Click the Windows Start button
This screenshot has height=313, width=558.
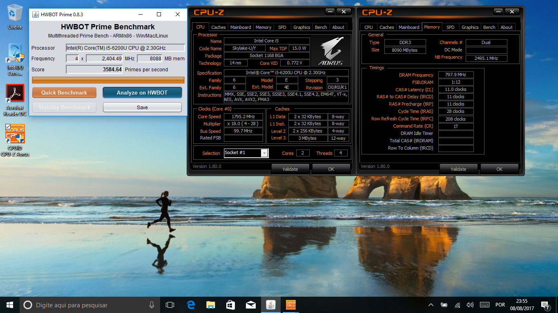point(10,305)
